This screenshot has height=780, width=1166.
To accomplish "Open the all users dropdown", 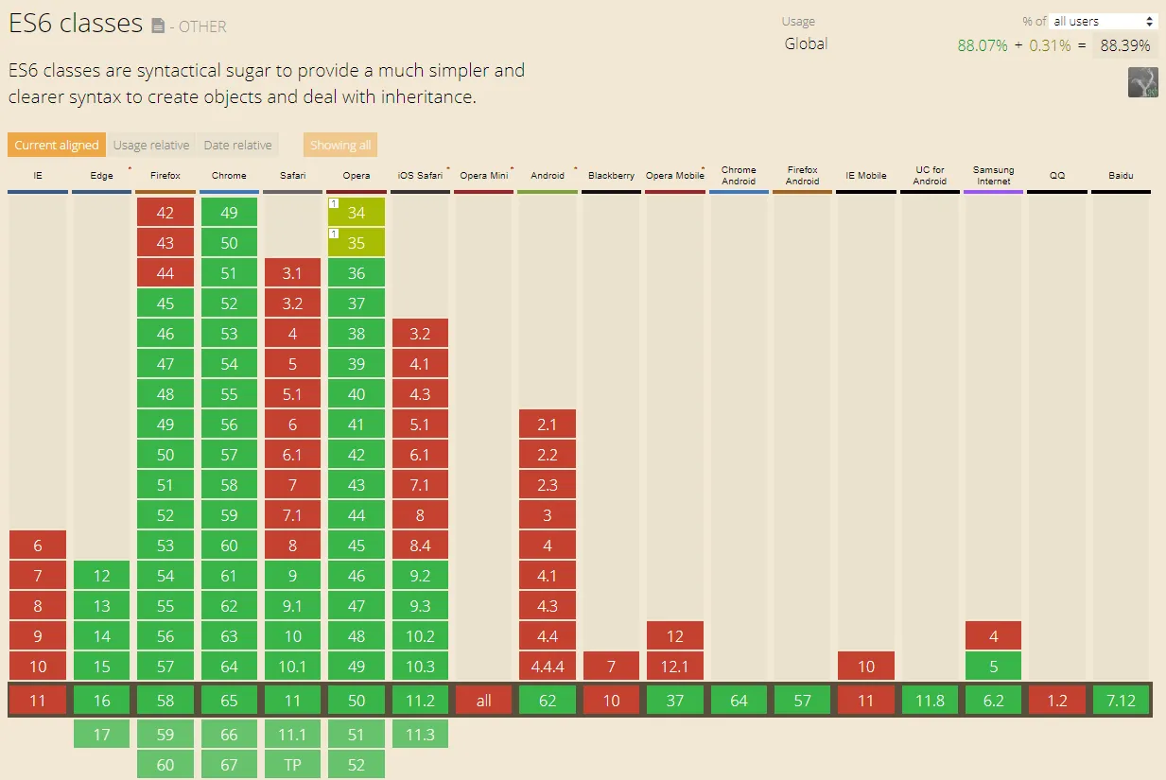I will 1105,21.
